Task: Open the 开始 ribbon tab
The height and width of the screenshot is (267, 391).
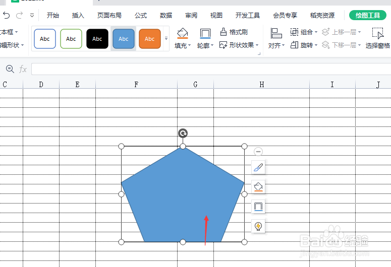Action: pyautogui.click(x=53, y=16)
